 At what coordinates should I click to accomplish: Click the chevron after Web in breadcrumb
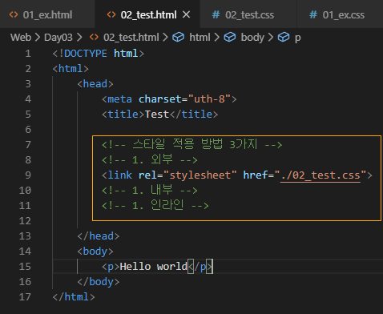pyautogui.click(x=38, y=38)
